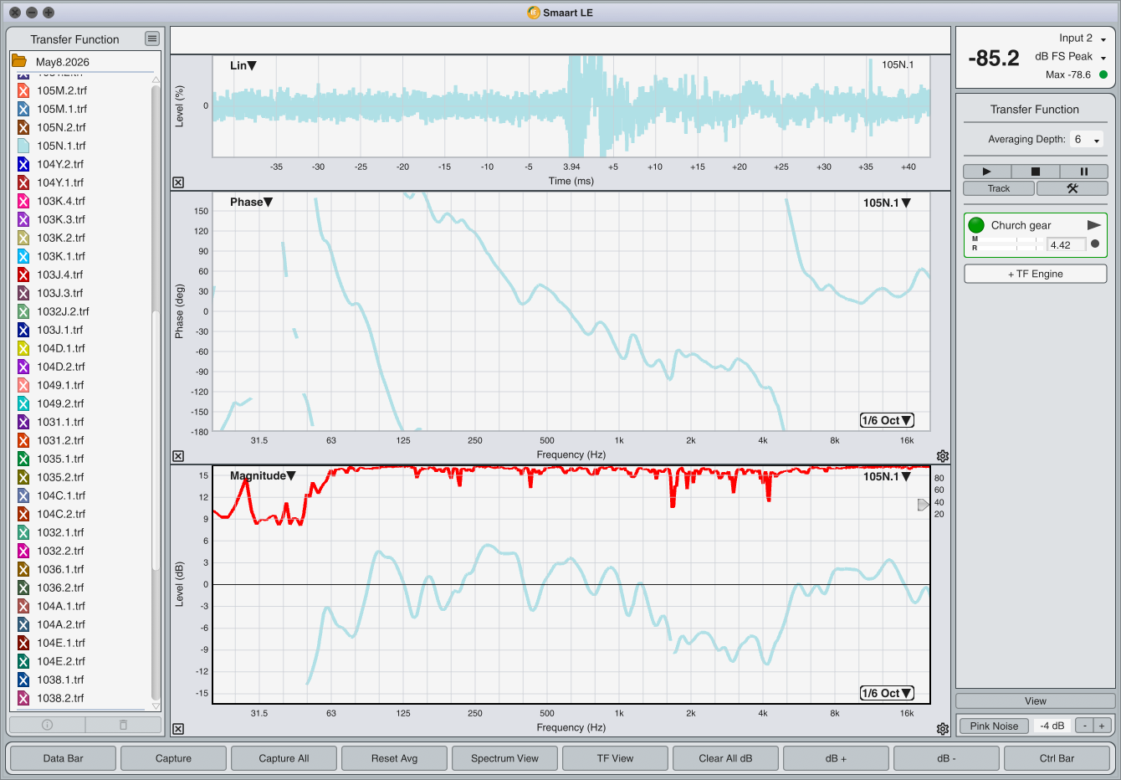
Task: Click the 104A.1.trf trace icon
Action: tap(23, 606)
